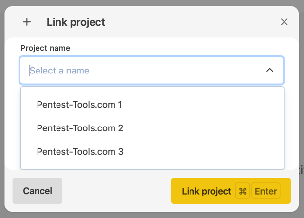
Task: Click the plus icon beside Link project title
Action: 27,22
